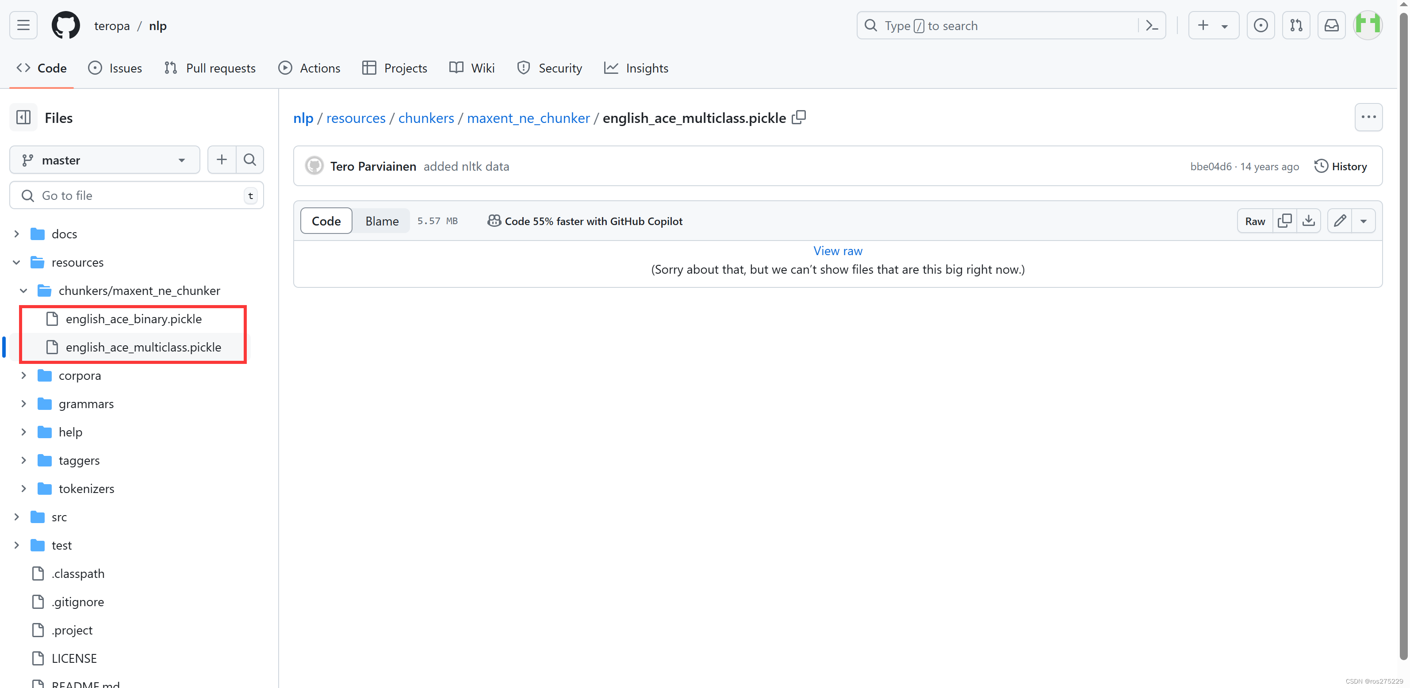Screen dimensions: 1410x688
Task: Download the raw file
Action: (x=1308, y=221)
